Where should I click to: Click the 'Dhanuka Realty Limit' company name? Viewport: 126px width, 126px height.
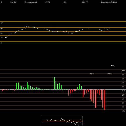coord(109,2)
